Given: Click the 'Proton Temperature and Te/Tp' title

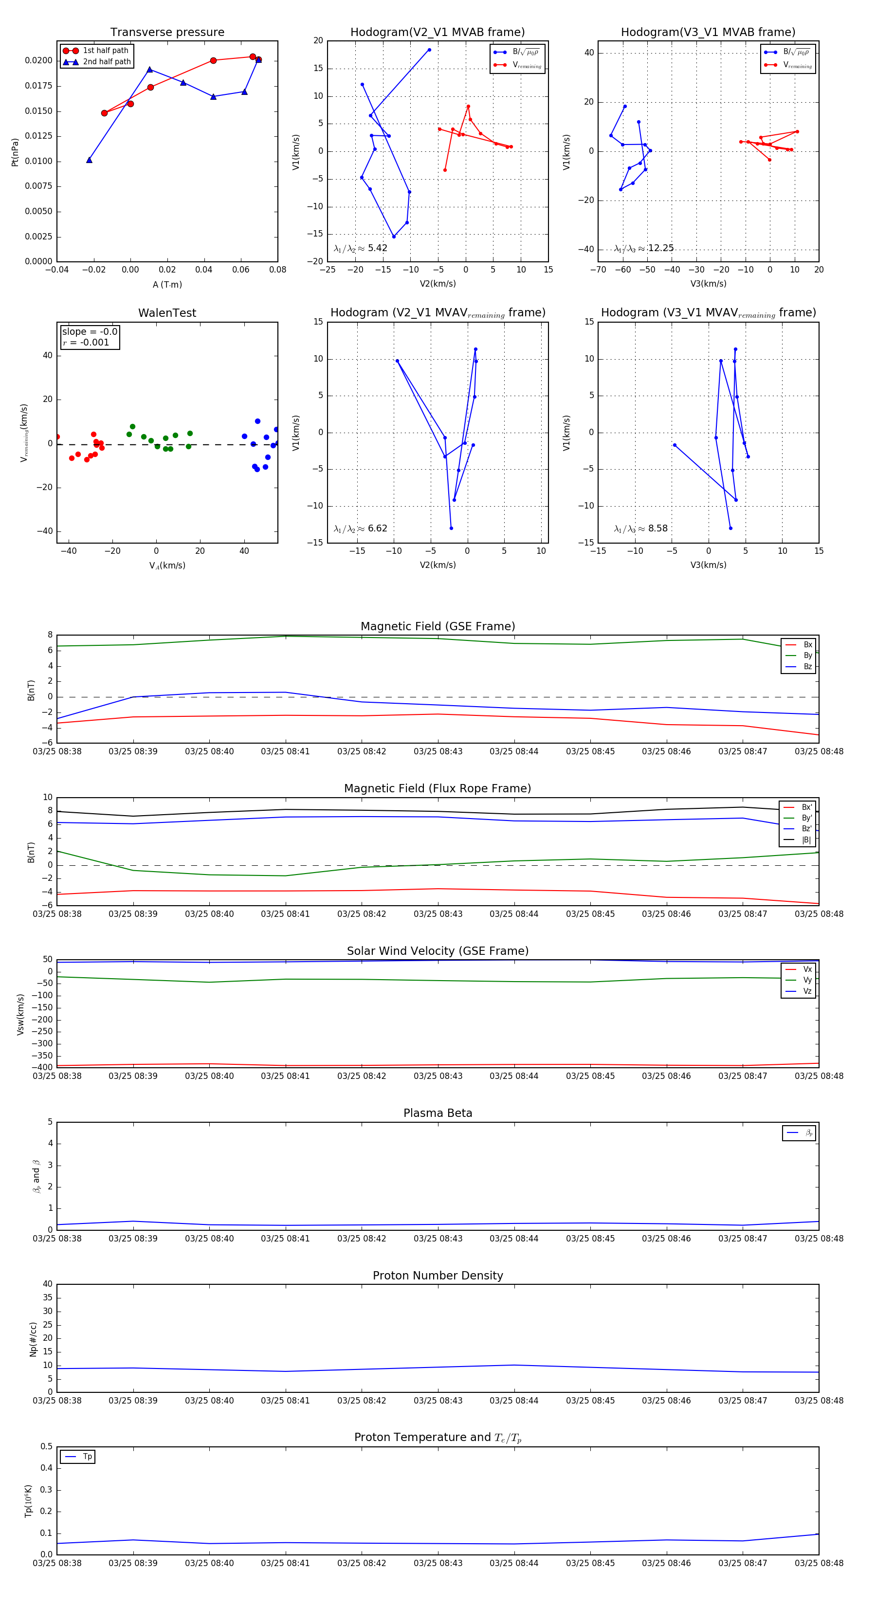Looking at the screenshot, I should [x=438, y=1438].
